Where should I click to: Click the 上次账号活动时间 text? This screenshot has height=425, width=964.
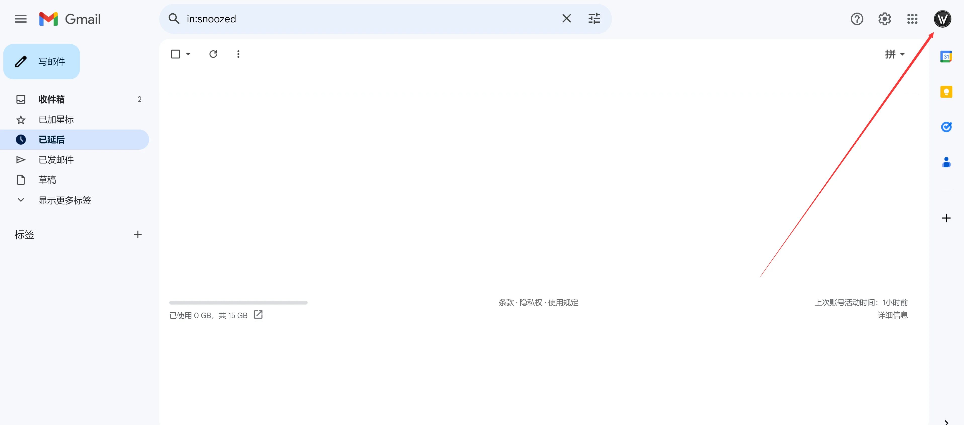pos(861,302)
